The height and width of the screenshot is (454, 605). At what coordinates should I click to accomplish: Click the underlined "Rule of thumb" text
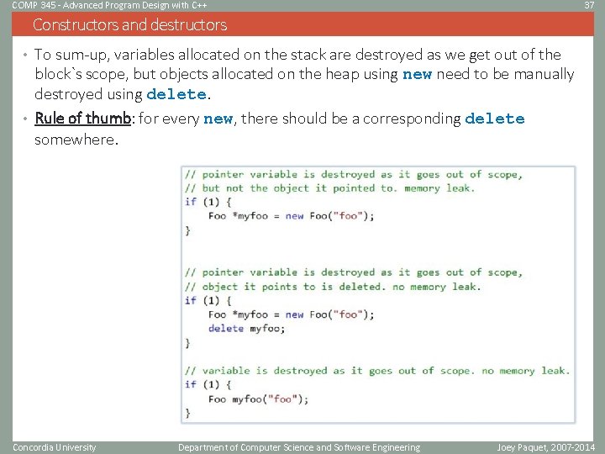pyautogui.click(x=83, y=119)
